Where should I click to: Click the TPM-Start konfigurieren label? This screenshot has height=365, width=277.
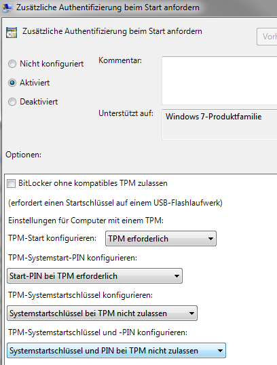click(x=52, y=238)
